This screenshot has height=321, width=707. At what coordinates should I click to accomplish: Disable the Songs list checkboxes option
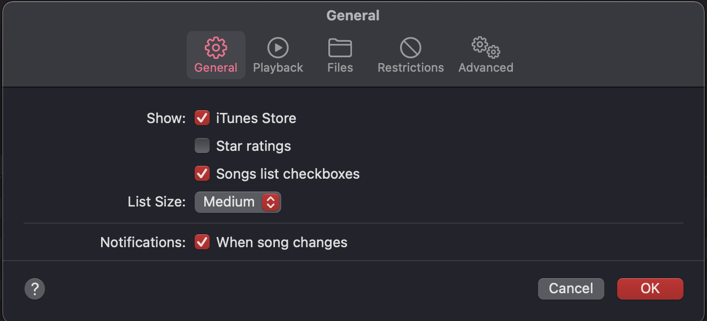point(202,173)
